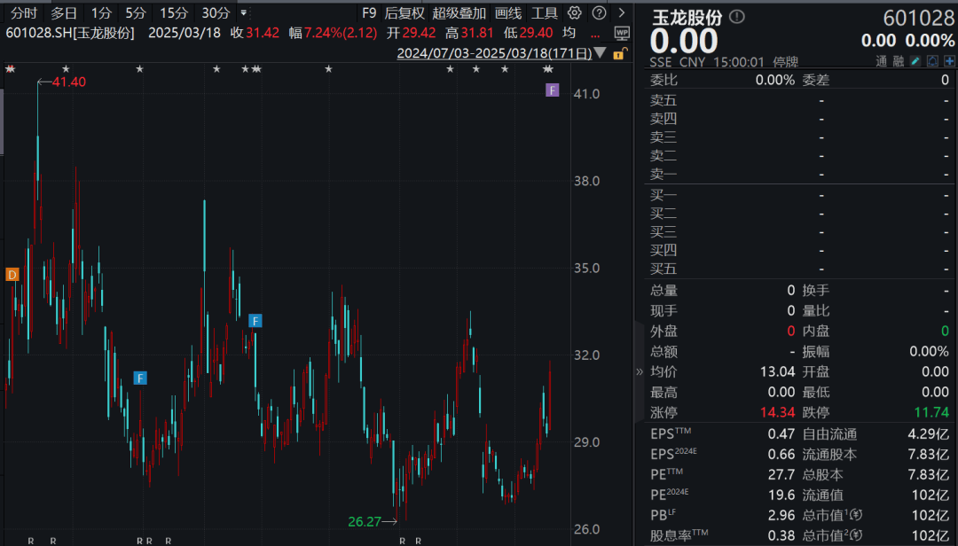The width and height of the screenshot is (958, 546).
Task: Click the orange D dividend marker
Action: tap(12, 274)
